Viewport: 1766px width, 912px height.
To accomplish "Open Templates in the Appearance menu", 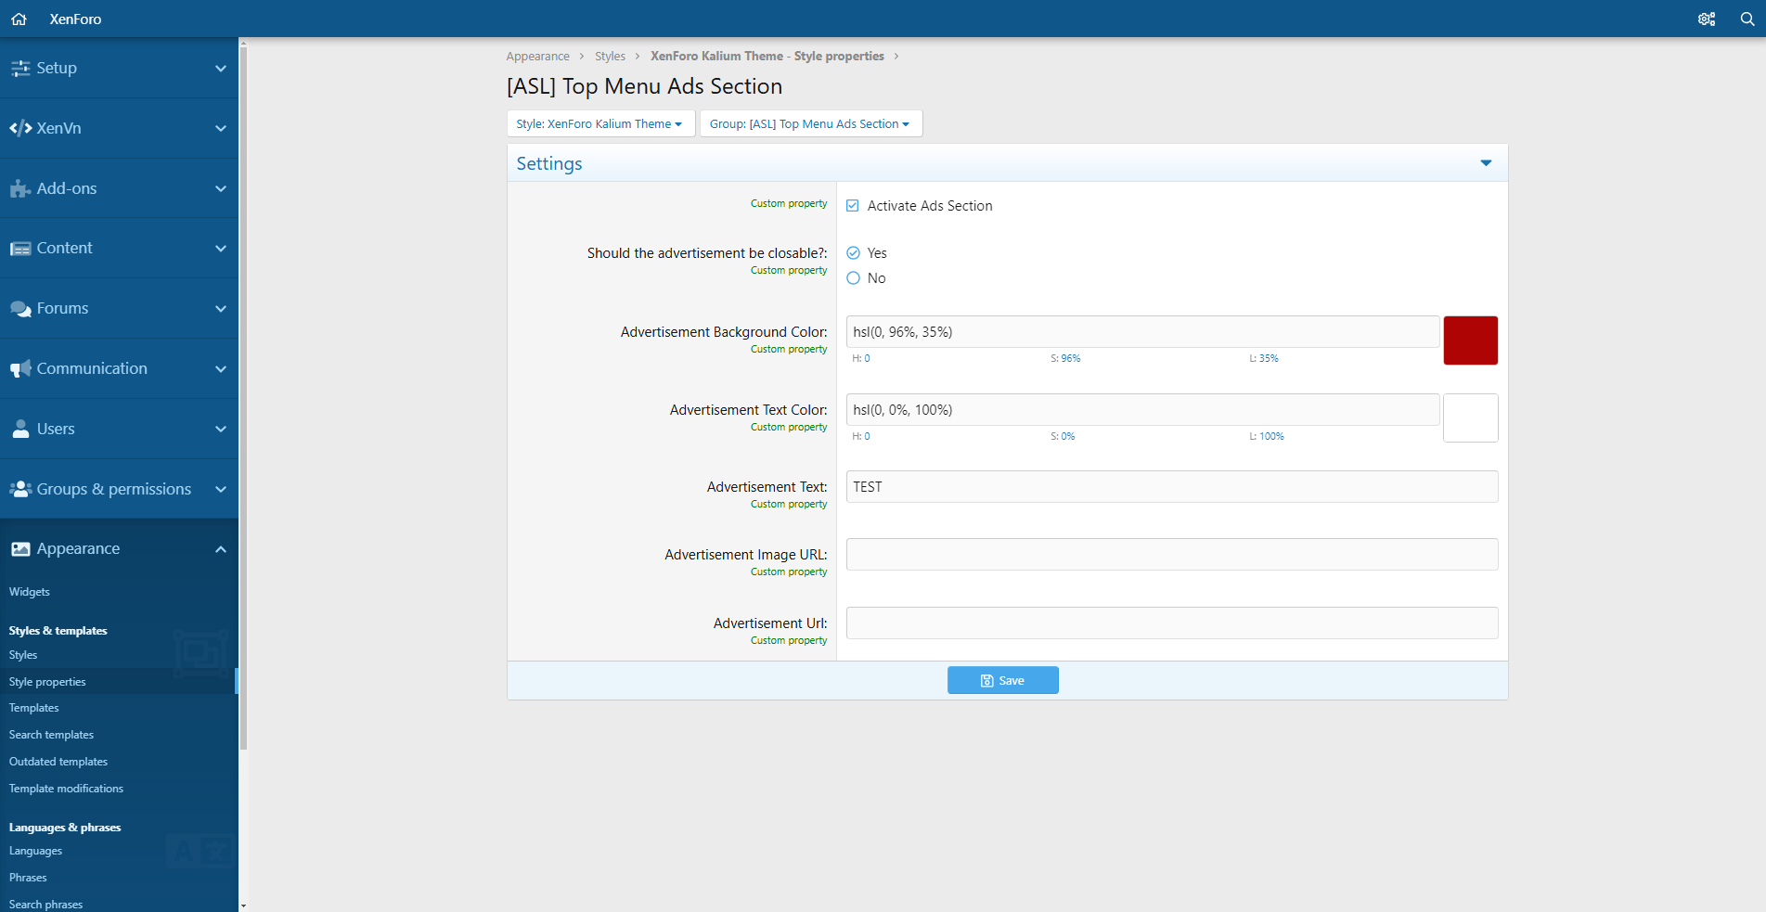I will (x=34, y=708).
